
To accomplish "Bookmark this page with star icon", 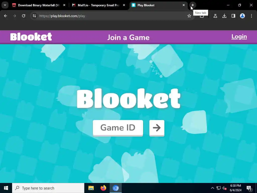I will (189, 16).
